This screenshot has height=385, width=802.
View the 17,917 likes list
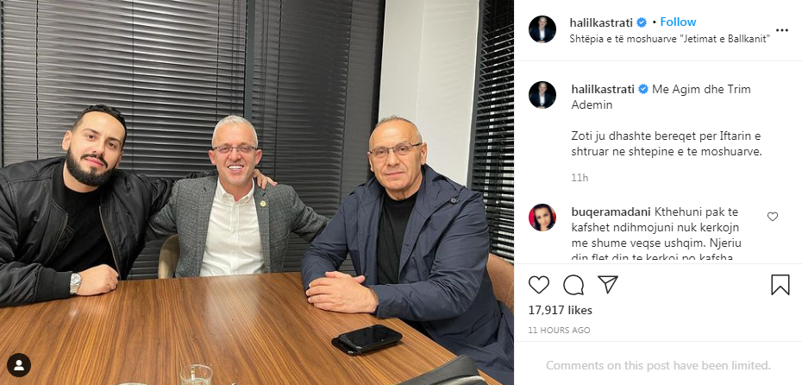560,310
